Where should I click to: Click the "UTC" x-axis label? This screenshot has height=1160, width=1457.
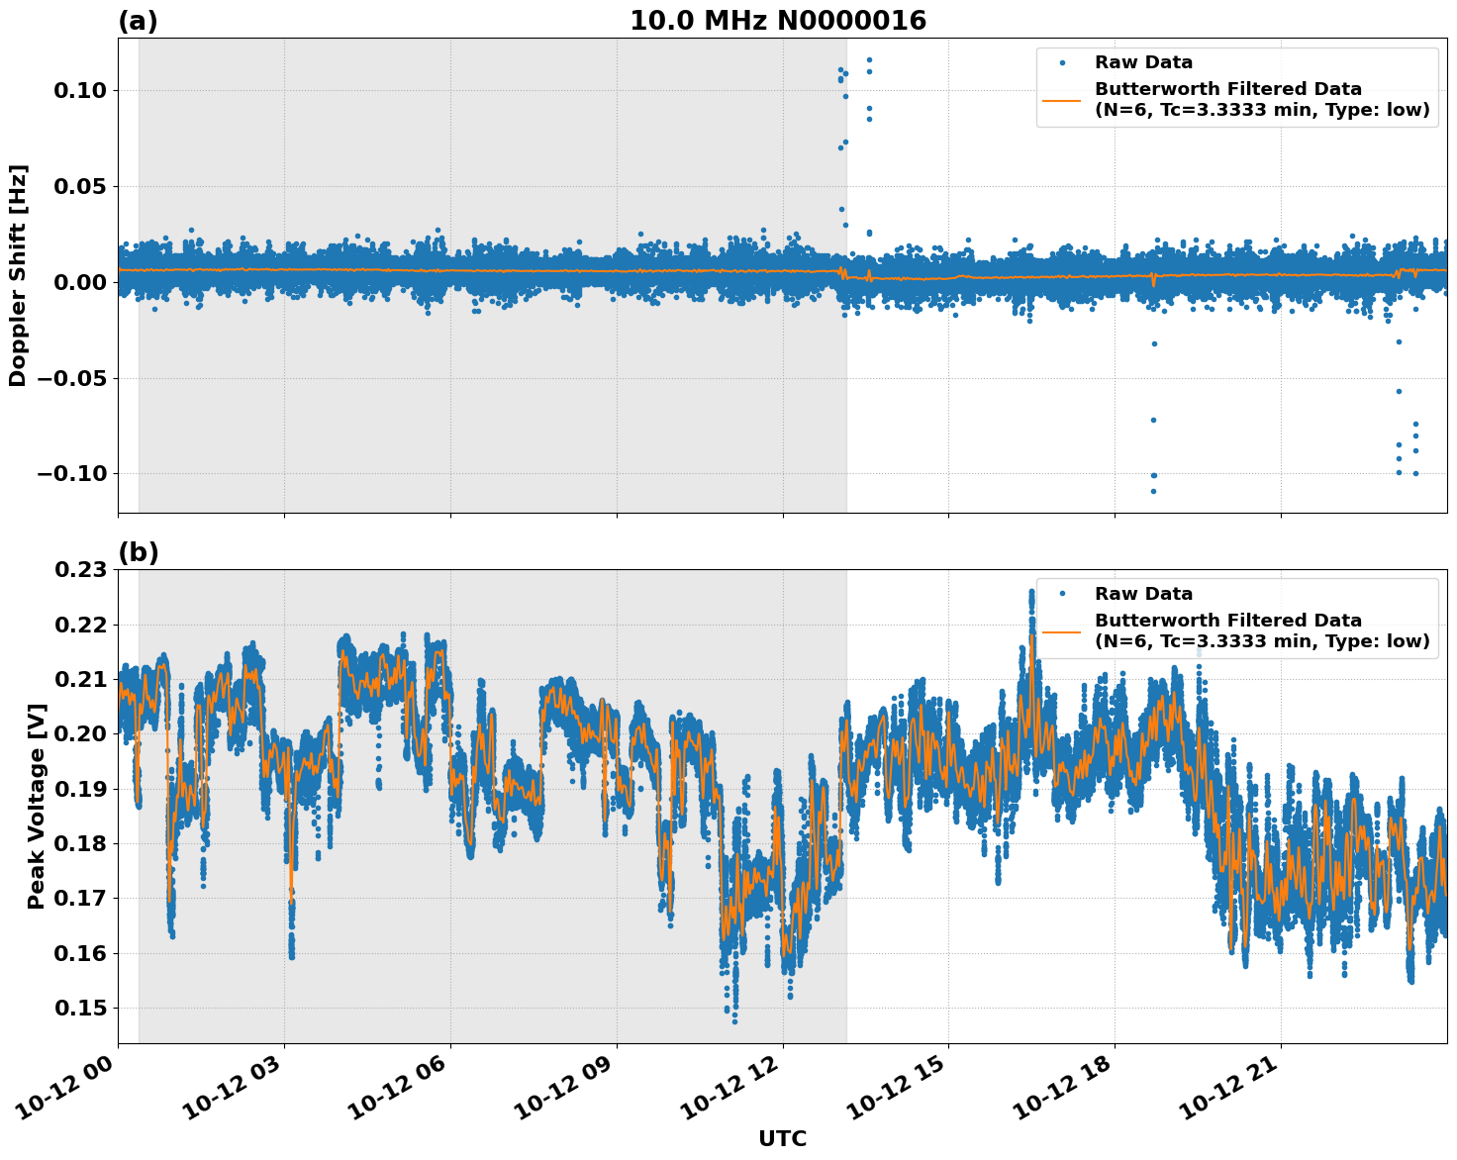click(782, 1139)
